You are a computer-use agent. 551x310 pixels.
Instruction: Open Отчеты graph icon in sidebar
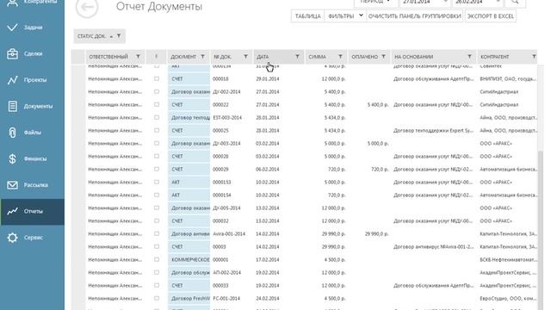pyautogui.click(x=12, y=211)
